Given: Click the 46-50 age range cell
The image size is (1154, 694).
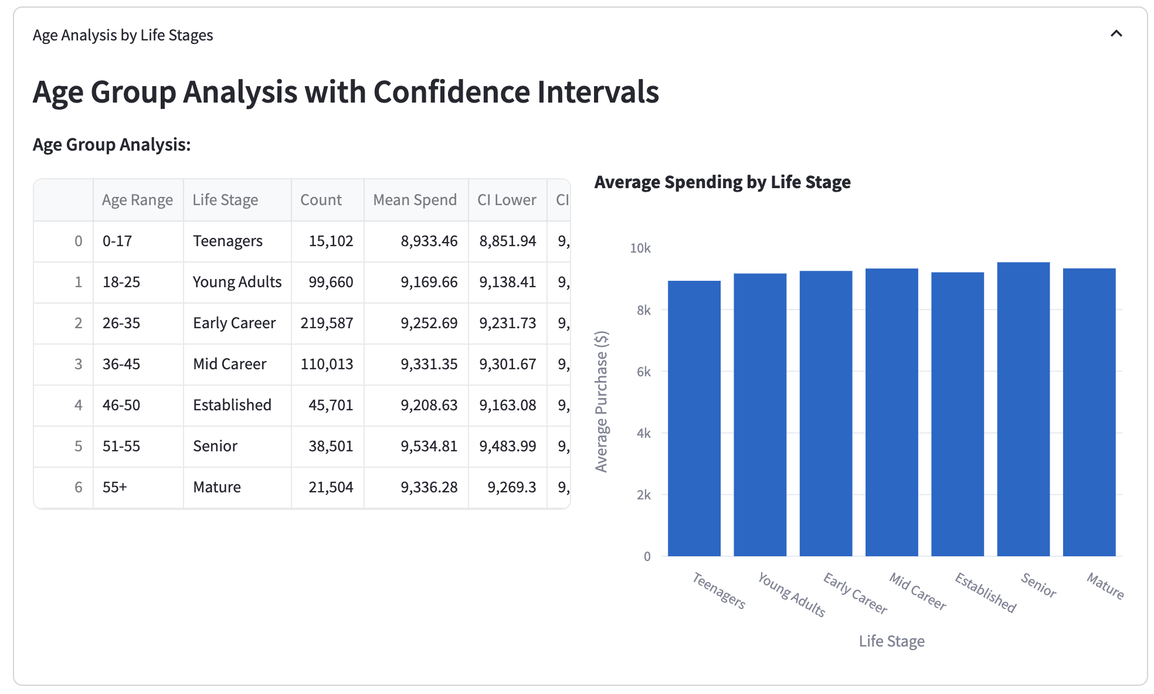Looking at the screenshot, I should (x=121, y=405).
